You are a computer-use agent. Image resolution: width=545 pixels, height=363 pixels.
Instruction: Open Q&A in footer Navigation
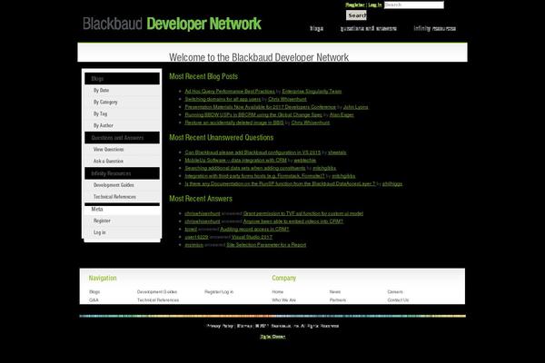[94, 300]
